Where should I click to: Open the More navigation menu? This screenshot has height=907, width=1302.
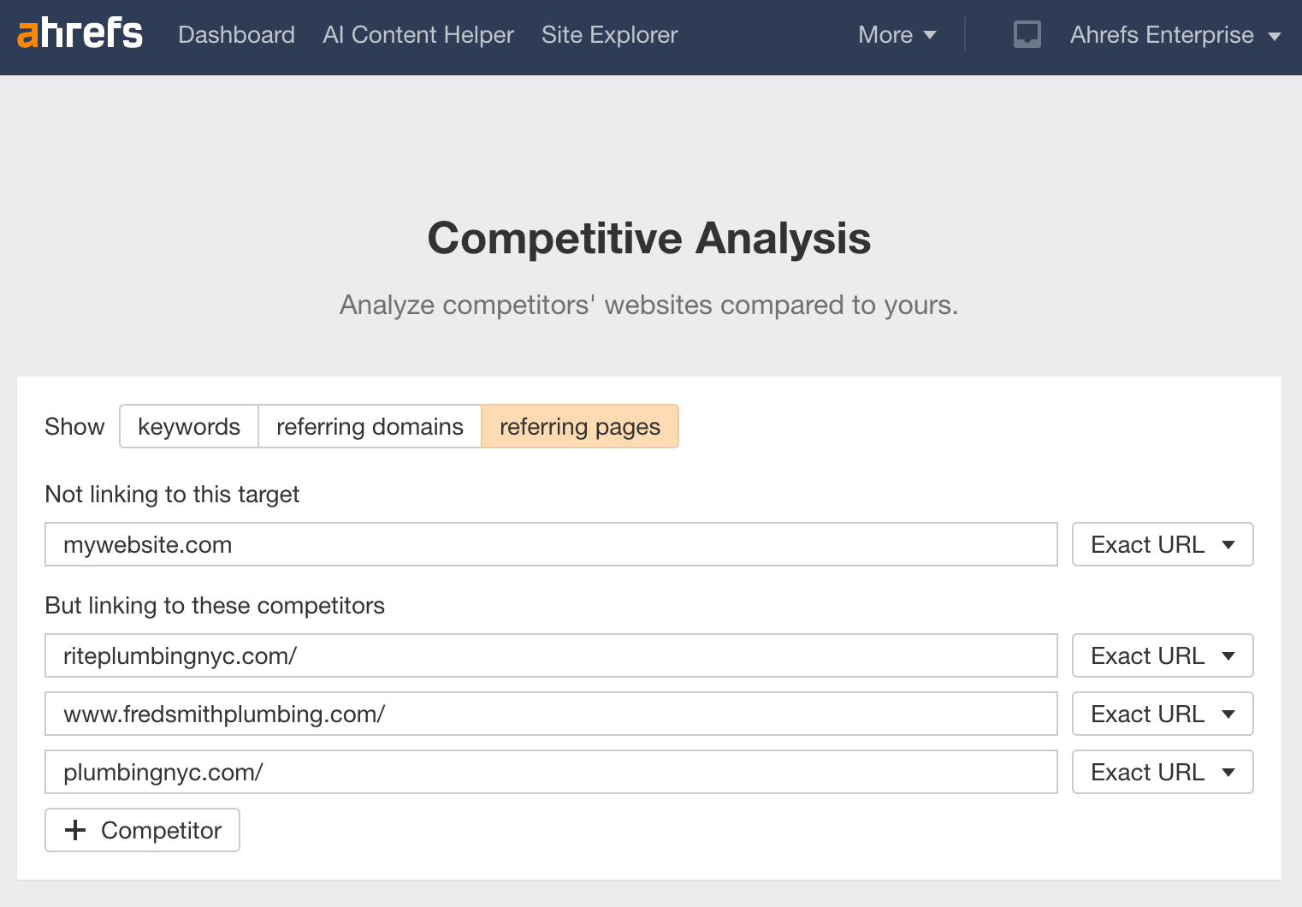[x=896, y=34]
